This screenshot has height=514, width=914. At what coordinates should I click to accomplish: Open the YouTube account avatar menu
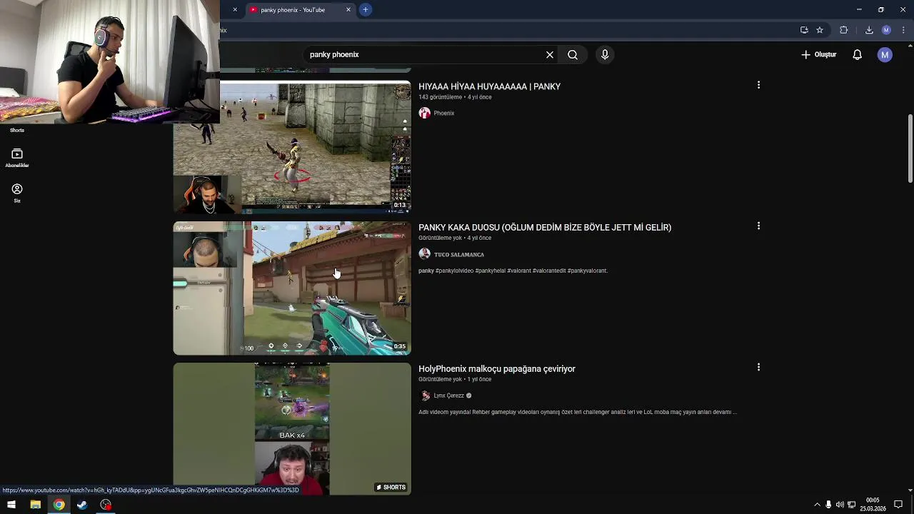tap(885, 55)
